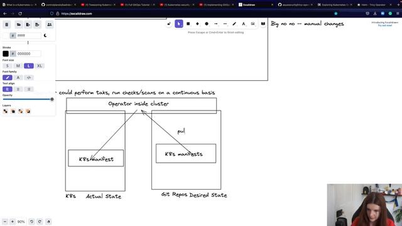Bring selection to front layer icon

click(x=28, y=111)
